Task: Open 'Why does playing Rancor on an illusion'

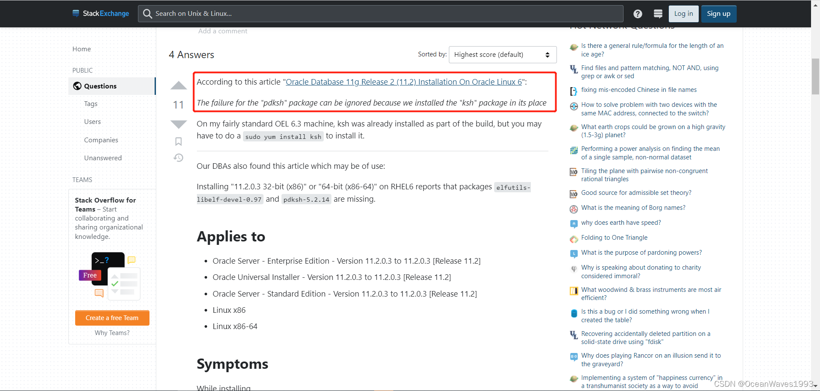Action: [651, 360]
